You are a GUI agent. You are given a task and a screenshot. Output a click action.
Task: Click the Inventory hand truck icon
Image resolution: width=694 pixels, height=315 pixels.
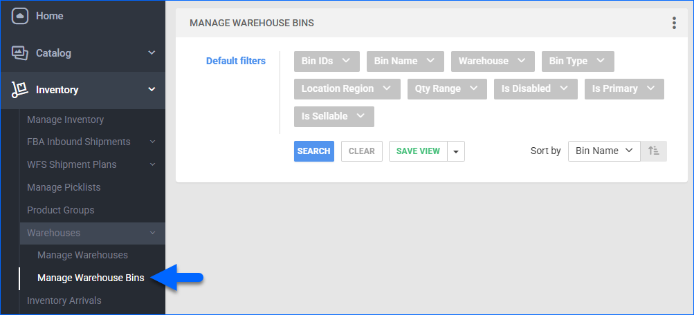(19, 90)
